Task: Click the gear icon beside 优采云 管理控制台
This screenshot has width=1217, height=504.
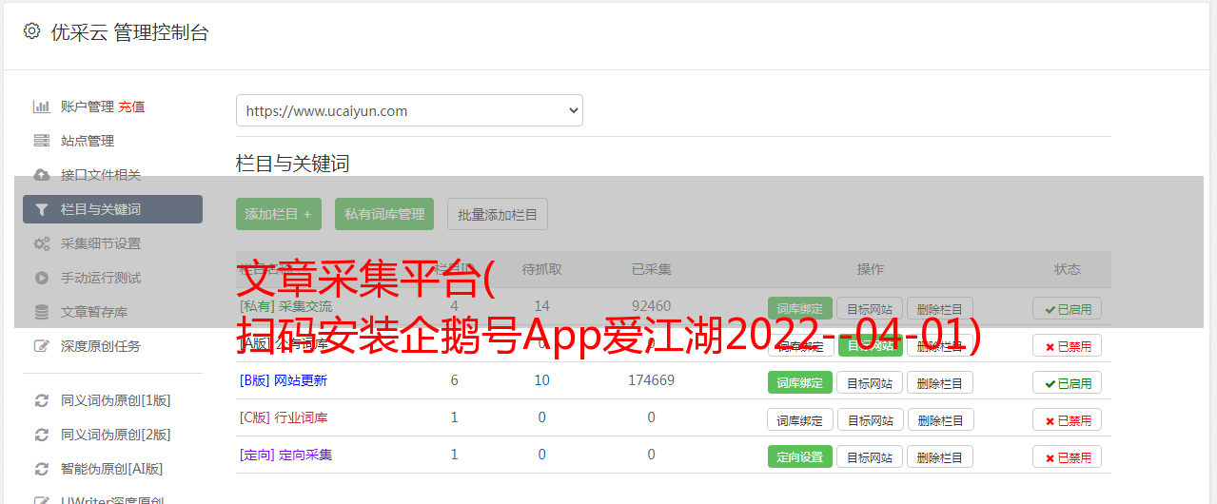Action: tap(31, 31)
